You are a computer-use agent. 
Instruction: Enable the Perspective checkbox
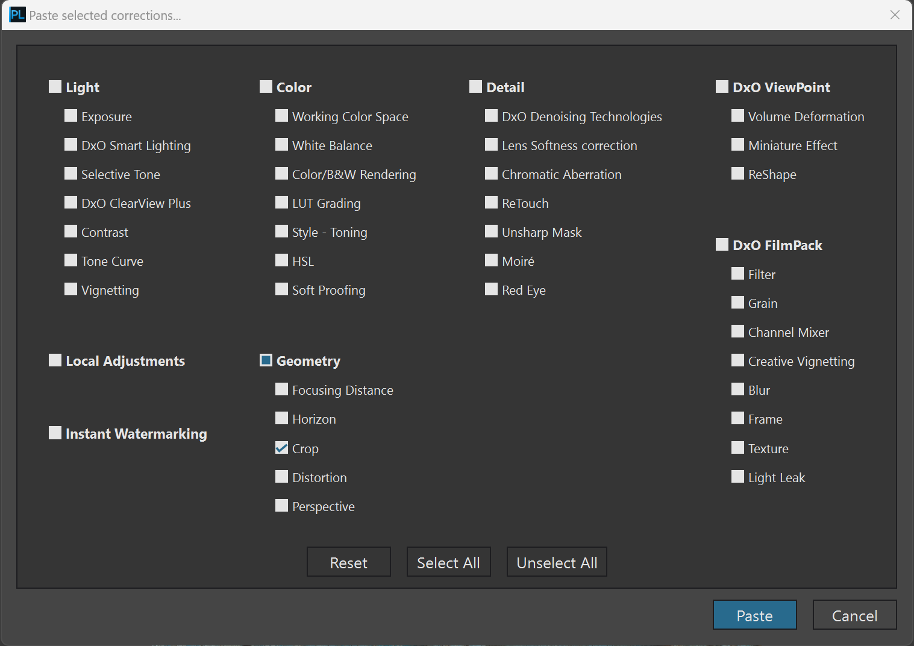(x=281, y=506)
